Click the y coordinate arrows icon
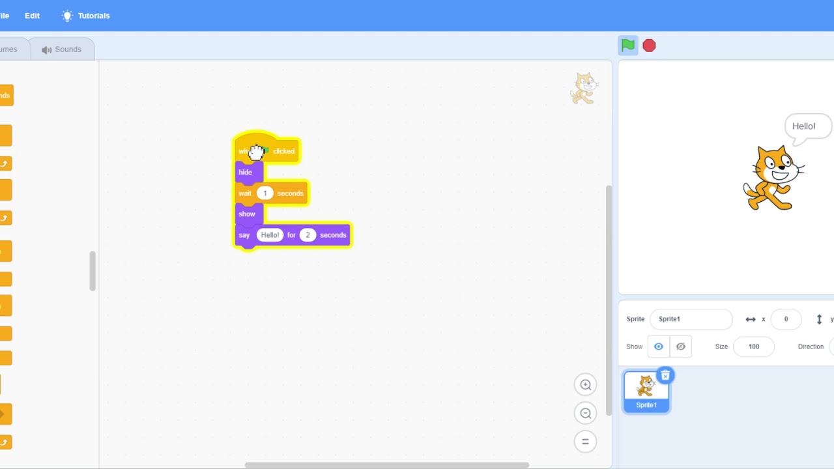Screen dimensions: 834x469 click(819, 319)
